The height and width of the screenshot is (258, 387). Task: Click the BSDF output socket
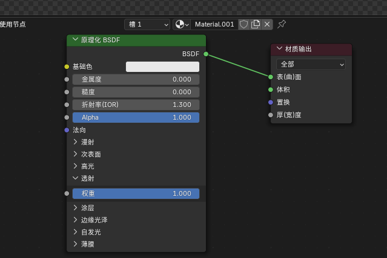pos(206,54)
